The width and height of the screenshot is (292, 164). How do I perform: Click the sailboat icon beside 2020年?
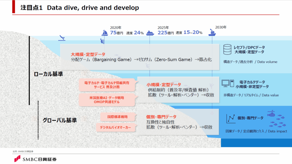coord(105,33)
